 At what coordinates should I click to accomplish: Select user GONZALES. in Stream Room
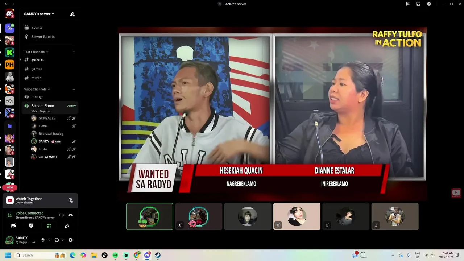[54, 118]
